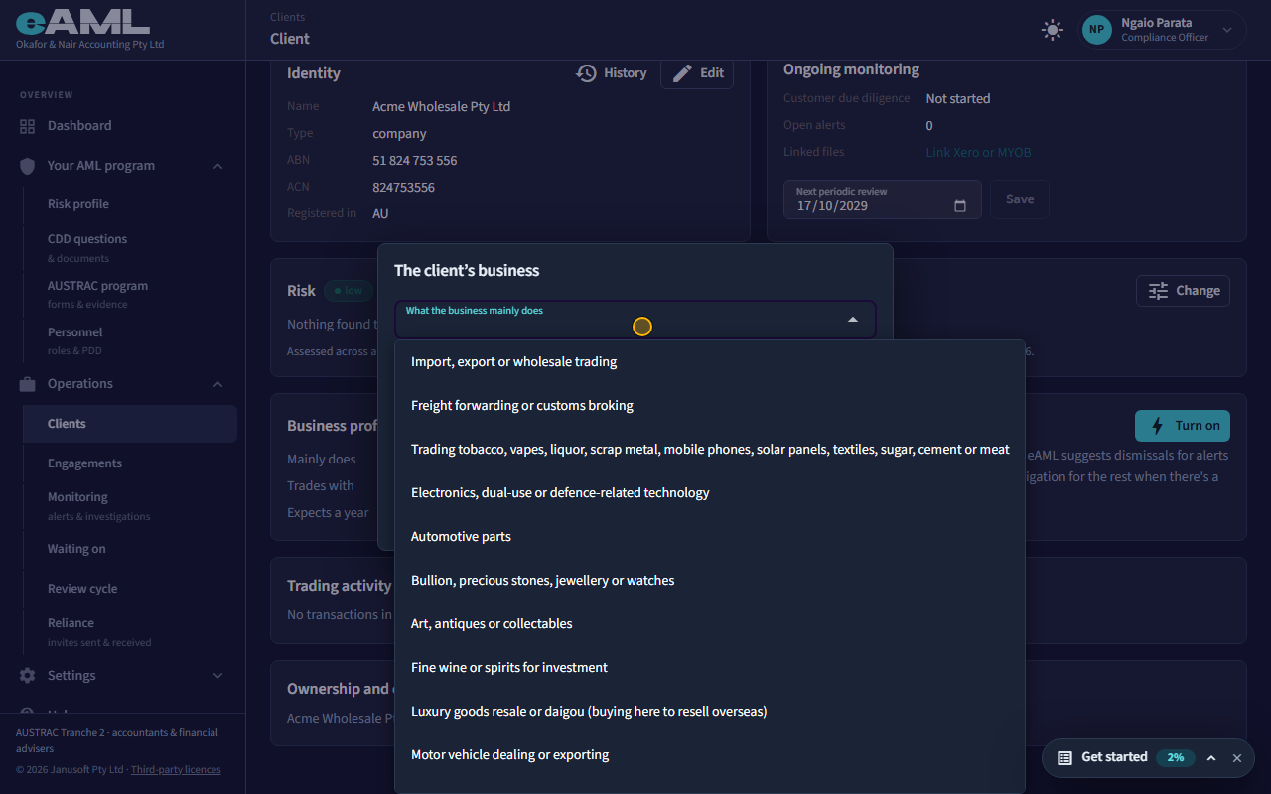
Task: Open the user account menu chevron
Action: coord(1227,30)
